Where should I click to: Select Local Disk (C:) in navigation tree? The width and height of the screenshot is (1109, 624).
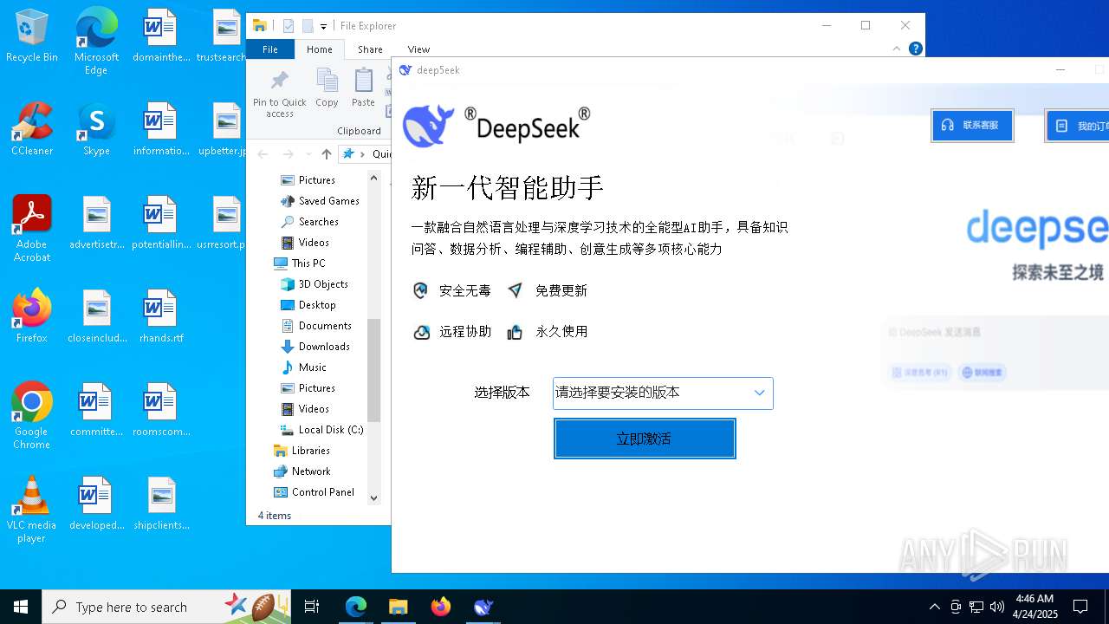(x=322, y=430)
